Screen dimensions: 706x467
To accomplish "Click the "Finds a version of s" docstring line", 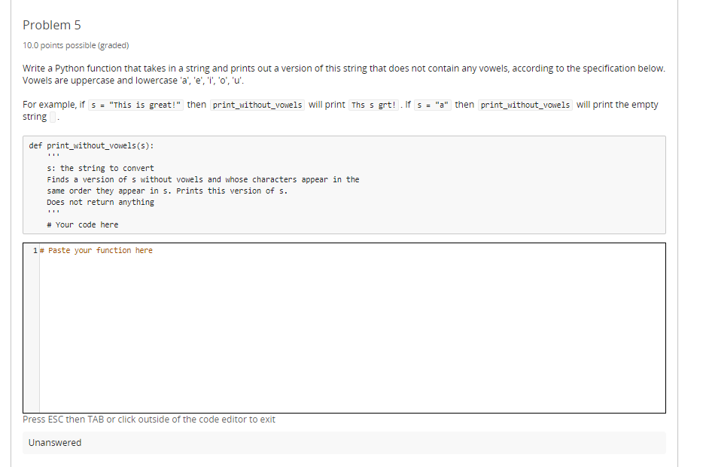I will [x=202, y=179].
